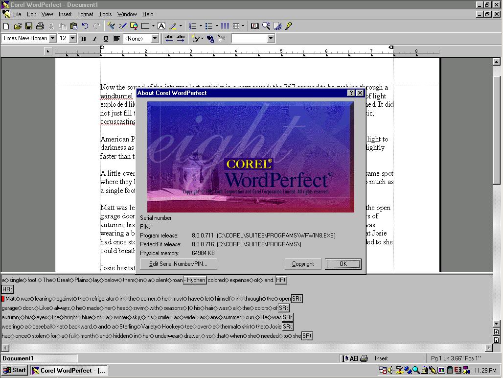Click OK in the About dialog
The width and height of the screenshot is (503, 378).
click(x=343, y=264)
